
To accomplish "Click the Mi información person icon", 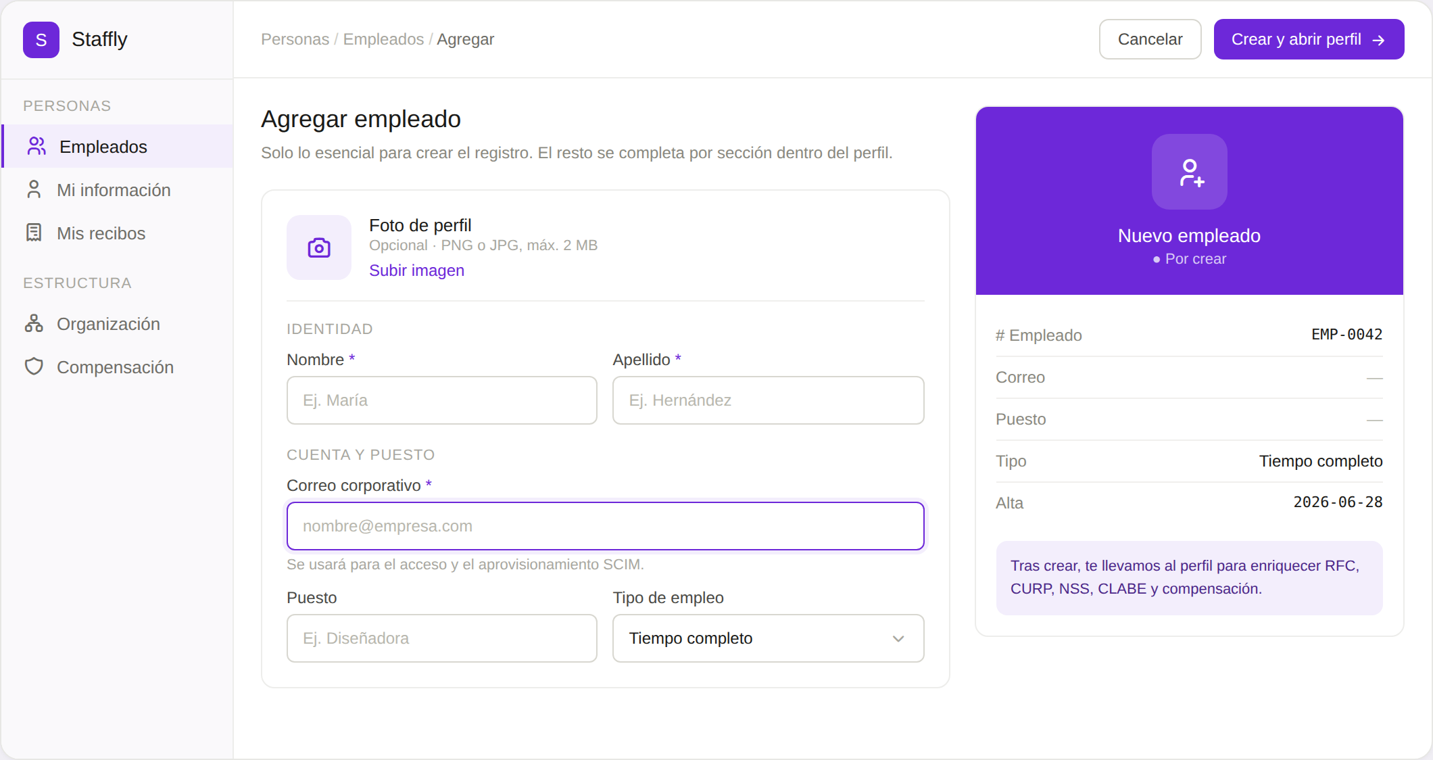I will pos(34,189).
